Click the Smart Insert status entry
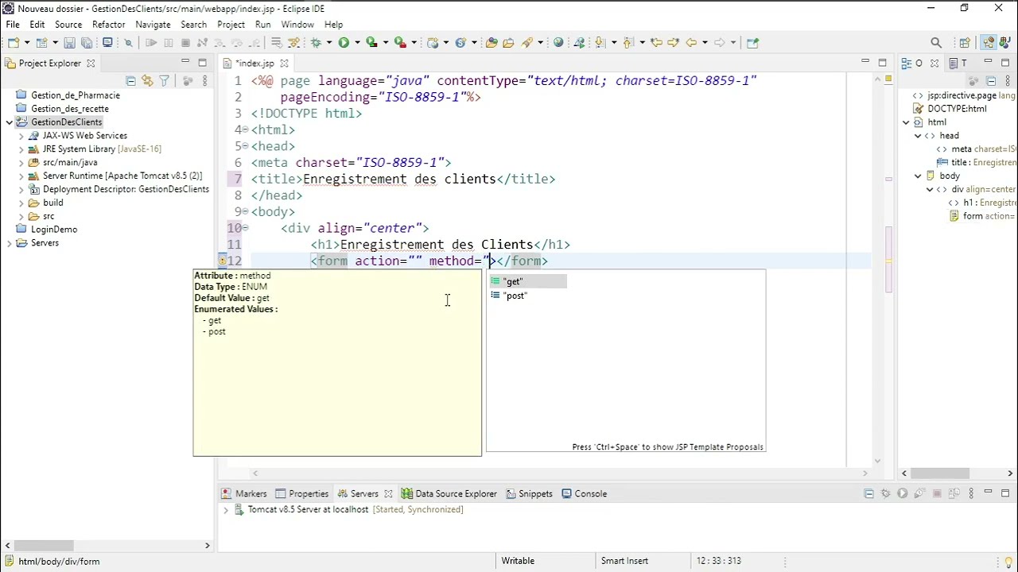The height and width of the screenshot is (572, 1018). pyautogui.click(x=624, y=561)
